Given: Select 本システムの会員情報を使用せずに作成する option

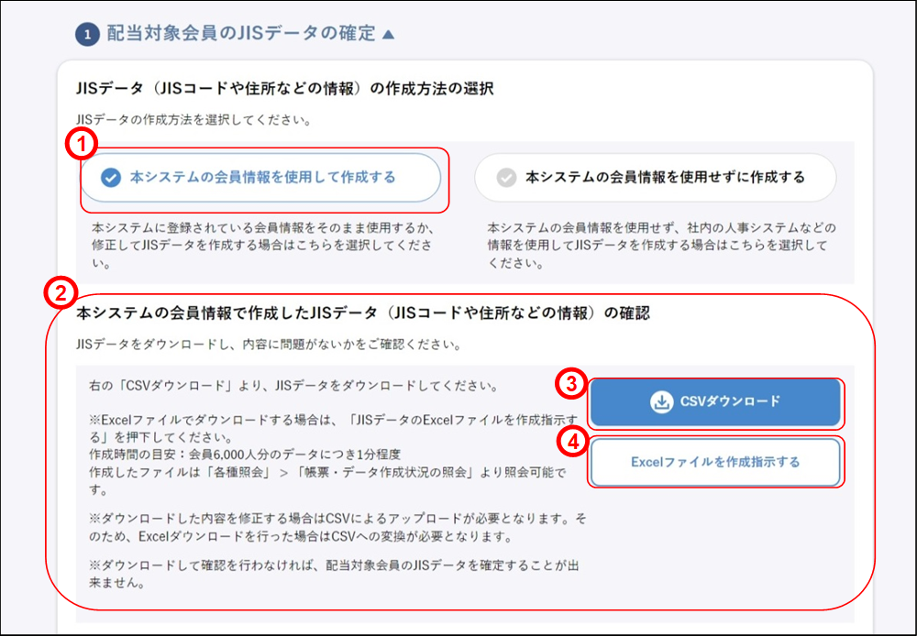Looking at the screenshot, I should [655, 178].
